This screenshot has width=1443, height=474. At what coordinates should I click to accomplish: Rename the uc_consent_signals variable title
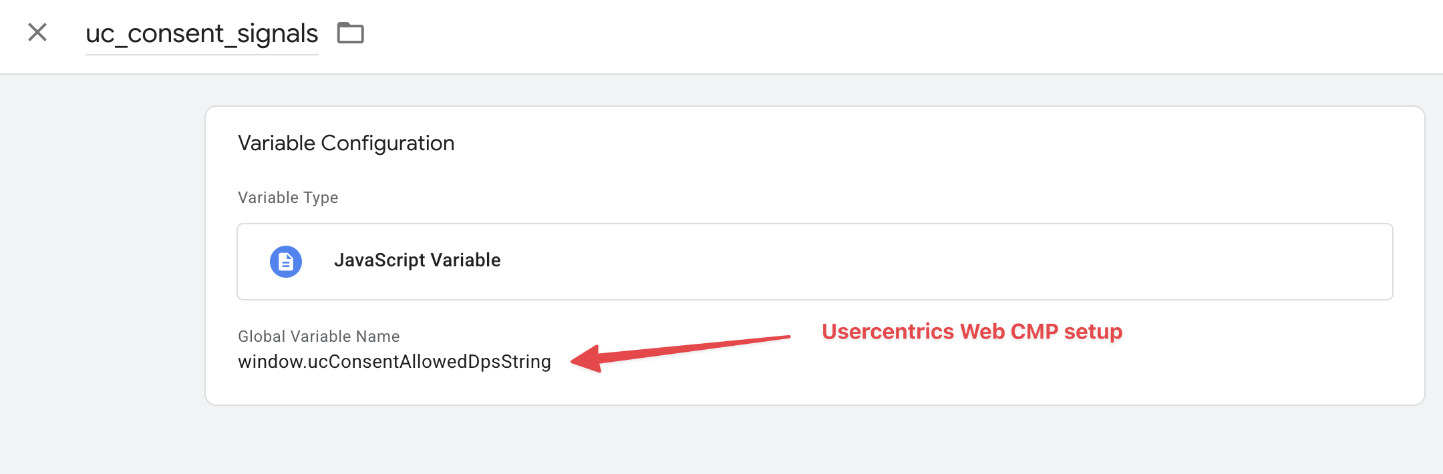(202, 33)
